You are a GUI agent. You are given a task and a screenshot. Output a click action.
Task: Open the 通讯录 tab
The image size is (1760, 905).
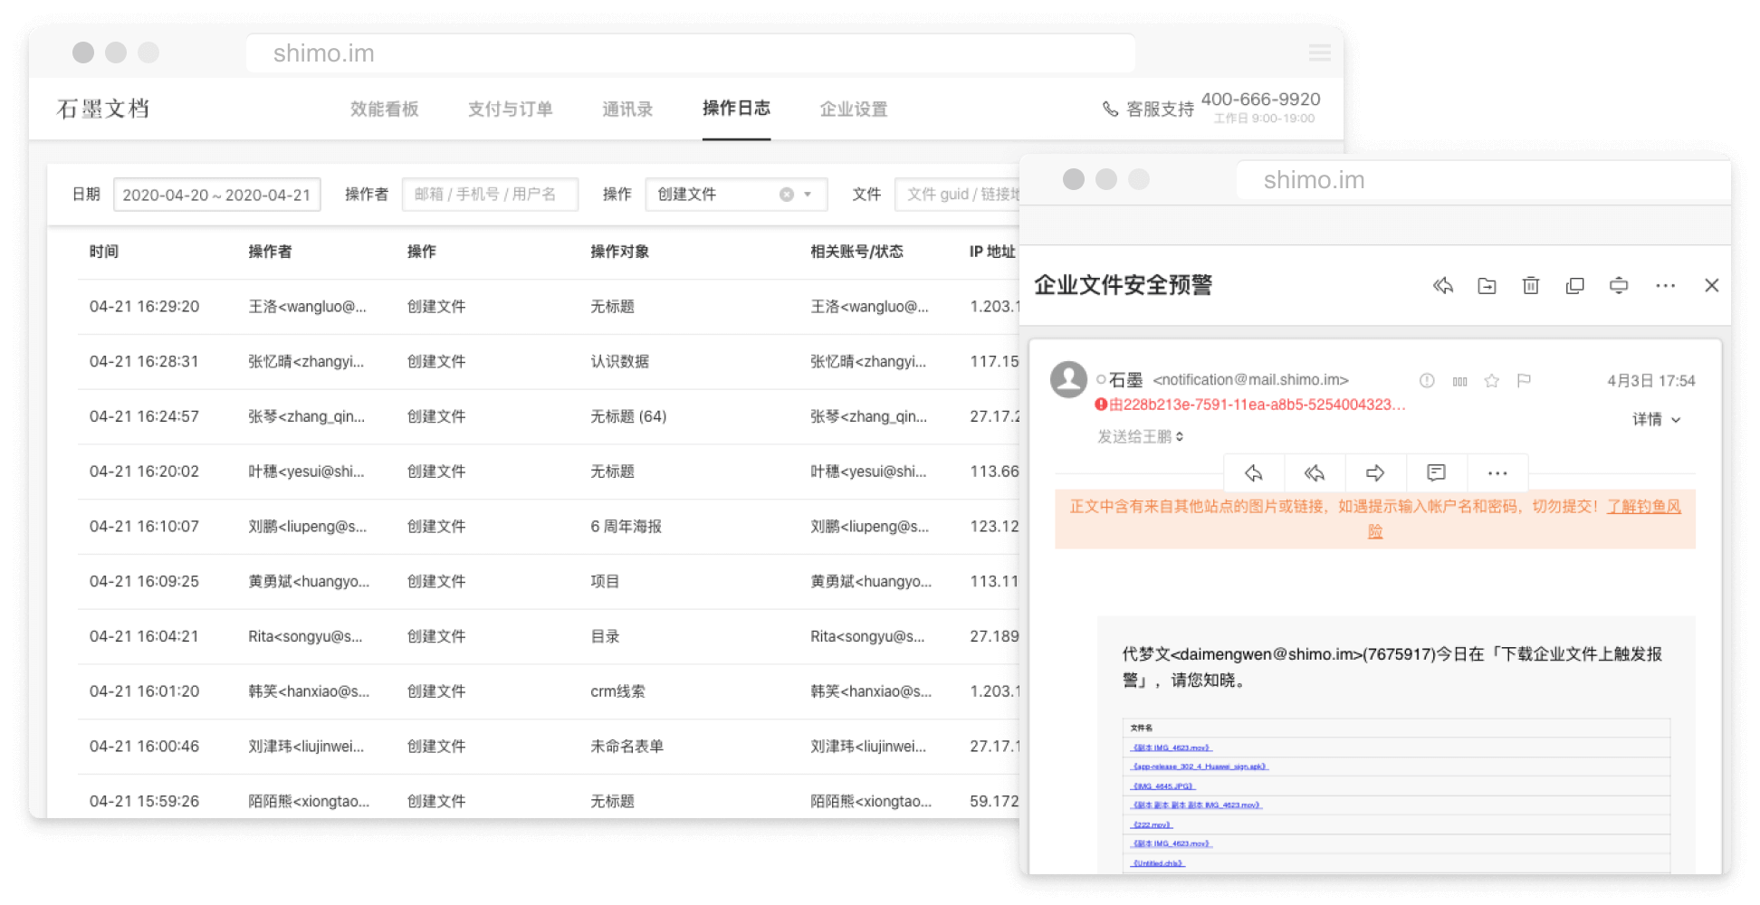pyautogui.click(x=627, y=110)
